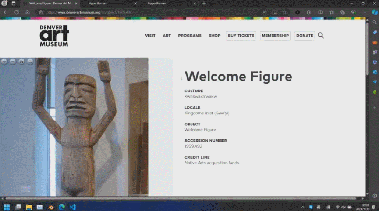
Task: Open Blender from the taskbar
Action: [51, 207]
